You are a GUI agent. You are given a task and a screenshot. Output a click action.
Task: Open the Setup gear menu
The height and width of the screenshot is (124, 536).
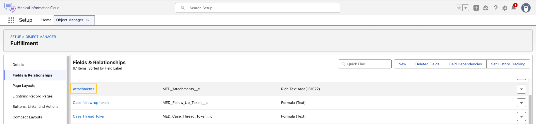505,8
